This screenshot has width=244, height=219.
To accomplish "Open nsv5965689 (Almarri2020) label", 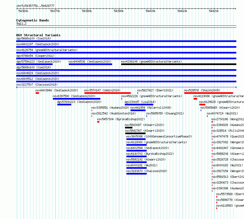I will (220, 108).
